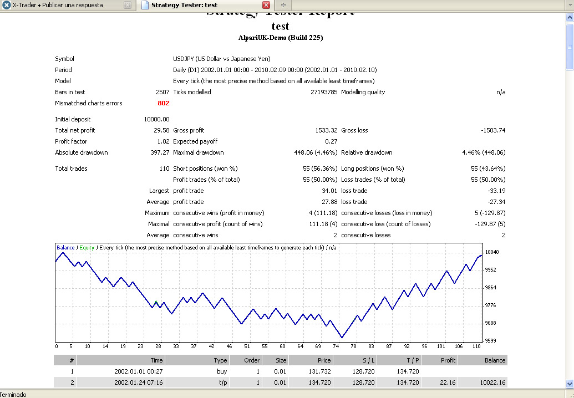The width and height of the screenshot is (574, 398).
Task: Click the Time column header in trades table
Action: tap(156, 360)
